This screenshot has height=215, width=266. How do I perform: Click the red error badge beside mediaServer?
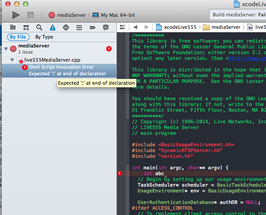click(109, 49)
